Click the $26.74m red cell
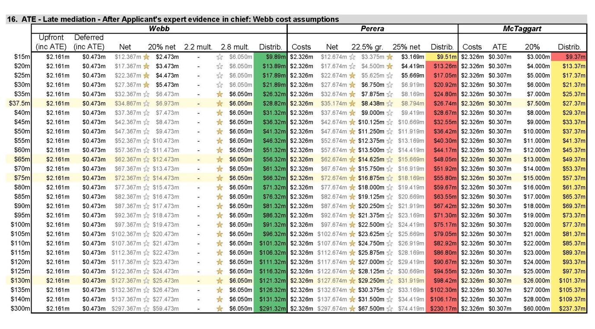 442,103
